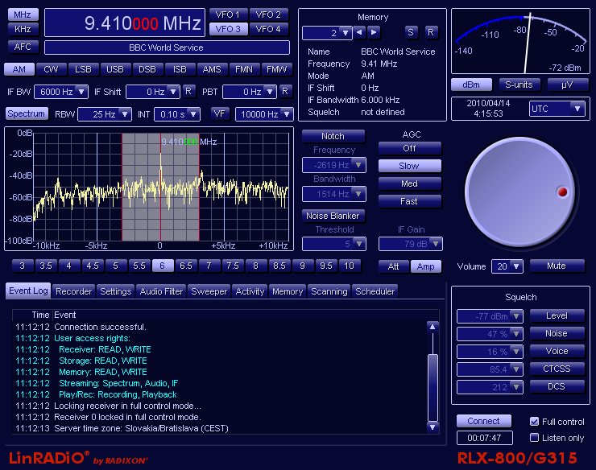Enable the Att attenuator button

[393, 266]
